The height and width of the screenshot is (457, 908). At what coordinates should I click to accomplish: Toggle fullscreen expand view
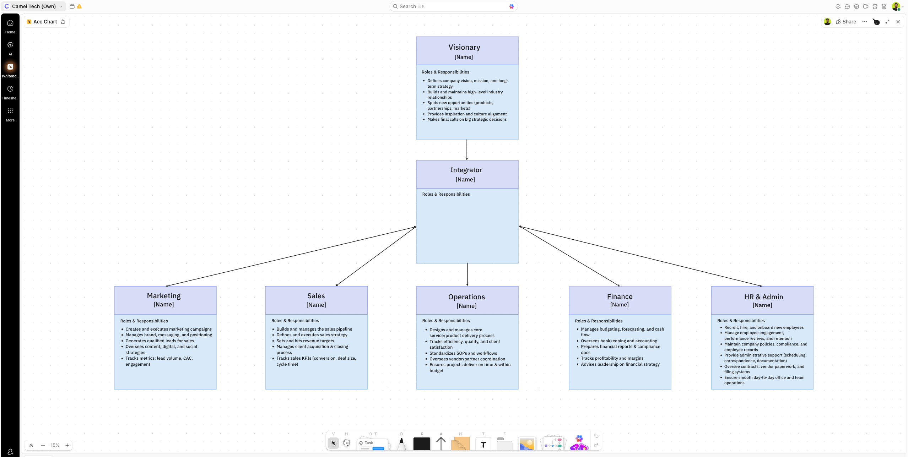887,22
